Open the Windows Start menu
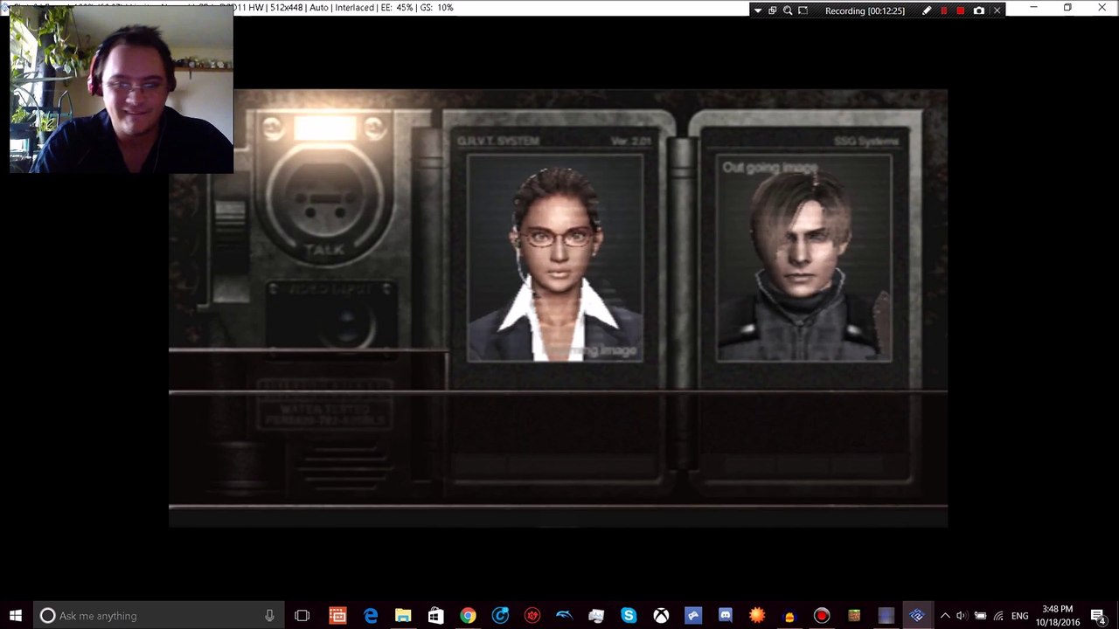The image size is (1119, 629). pos(16,616)
